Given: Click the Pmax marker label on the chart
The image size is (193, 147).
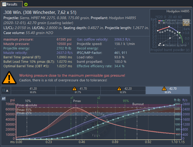Looking at the screenshot, I should [77, 101].
